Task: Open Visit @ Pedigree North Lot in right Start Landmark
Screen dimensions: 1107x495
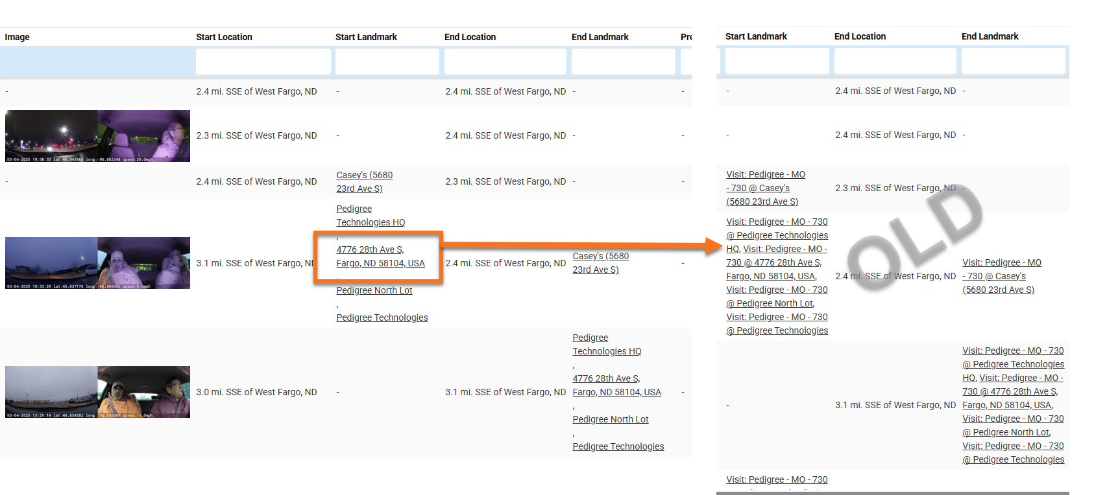Action: coord(777,297)
